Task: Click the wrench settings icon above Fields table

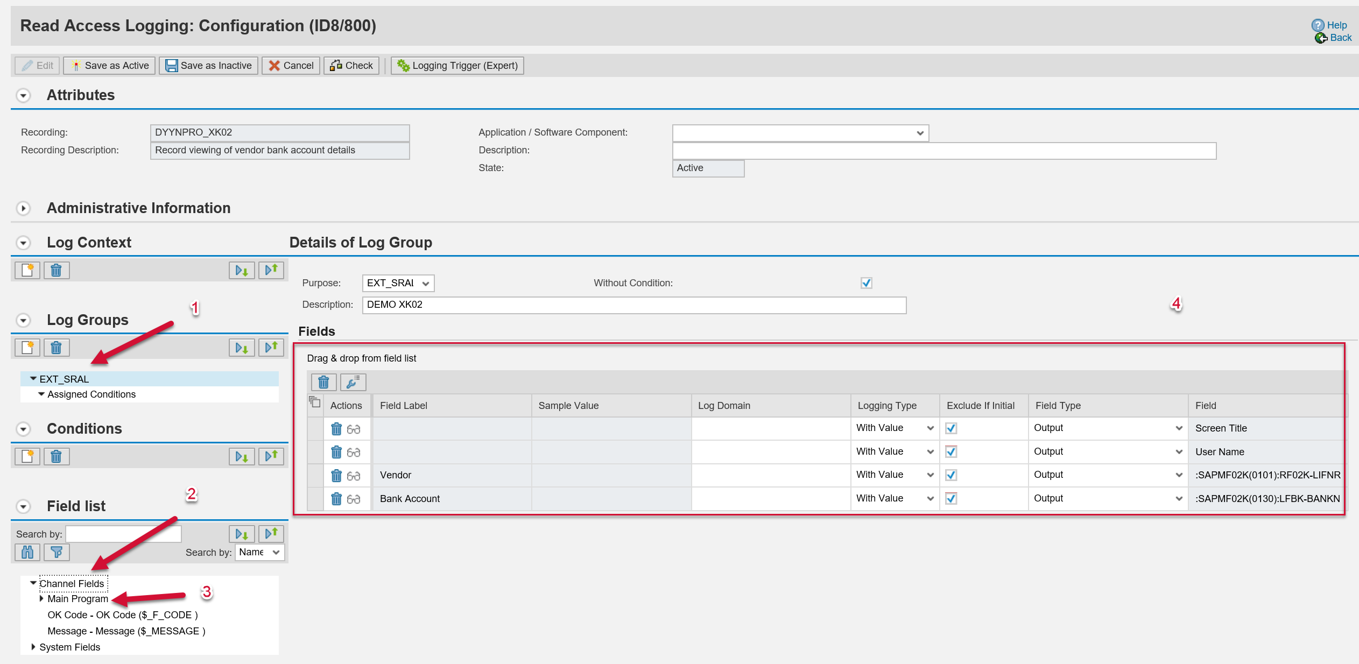Action: 353,382
